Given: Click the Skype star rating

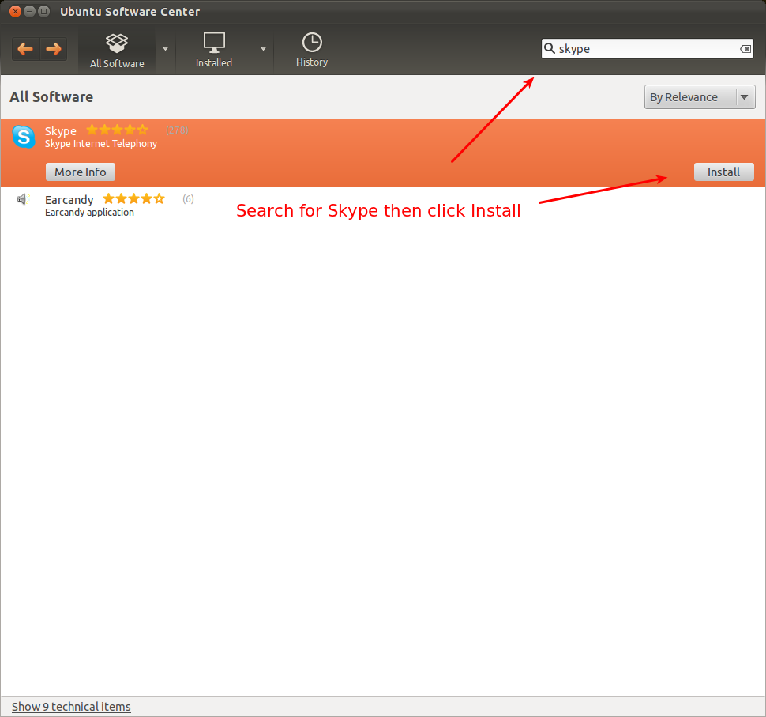Looking at the screenshot, I should [x=117, y=130].
